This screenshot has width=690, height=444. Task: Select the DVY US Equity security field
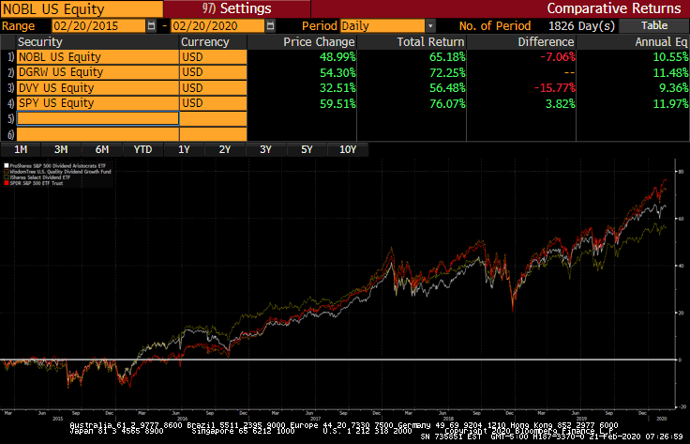tap(97, 87)
